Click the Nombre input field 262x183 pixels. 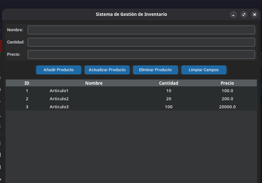[141, 30]
